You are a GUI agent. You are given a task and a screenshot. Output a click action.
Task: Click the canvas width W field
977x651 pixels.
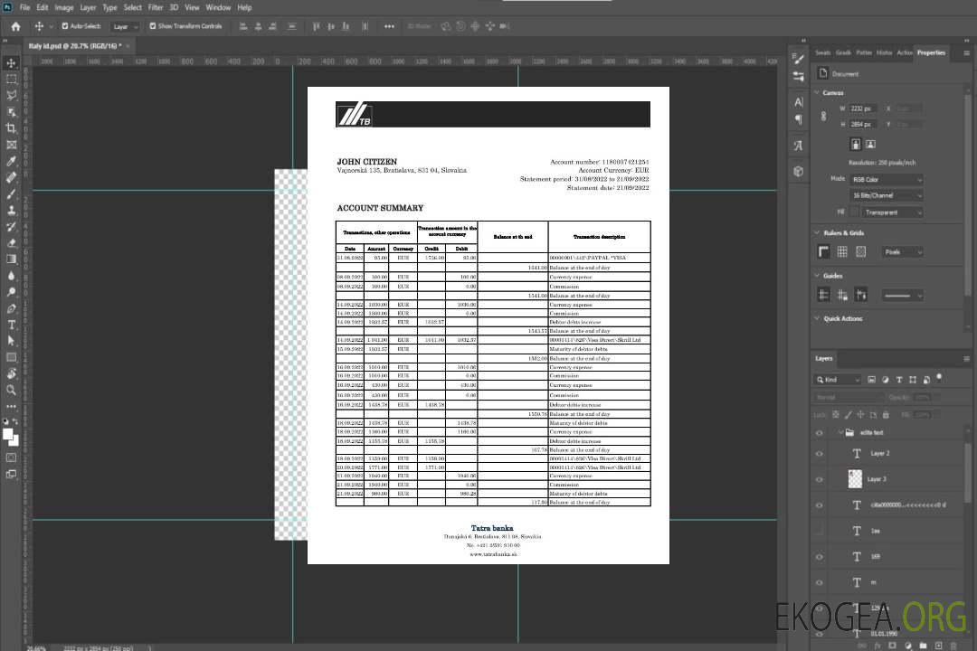click(863, 108)
